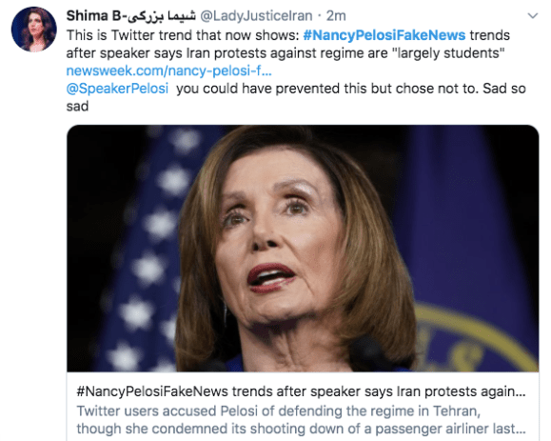551x441 pixels.
Task: Open the 2m tweet timestamp
Action: pyautogui.click(x=336, y=16)
